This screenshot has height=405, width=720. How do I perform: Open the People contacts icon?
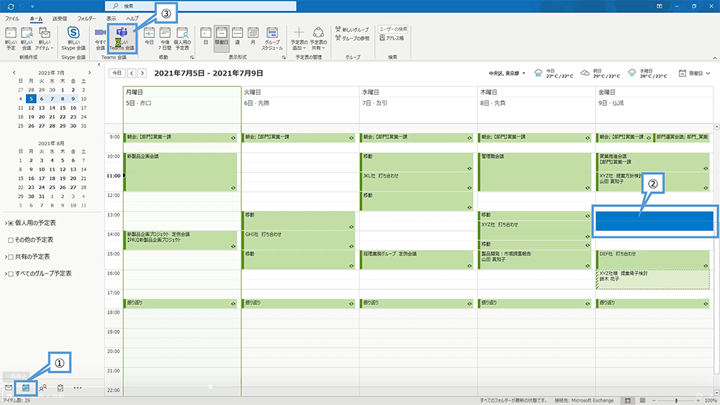(x=43, y=388)
